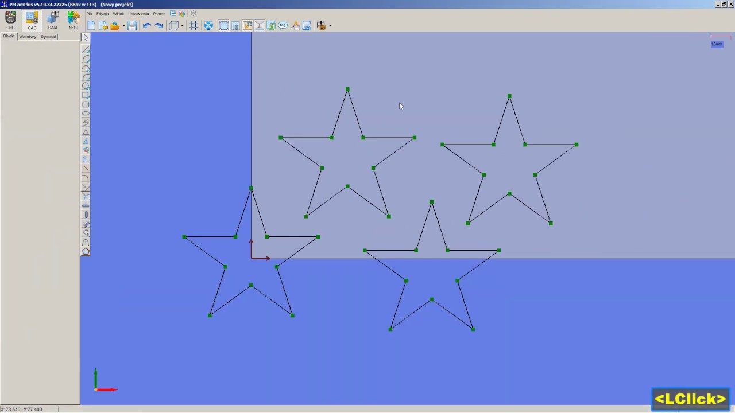Viewport: 735px width, 413px height.
Task: Switch to the Warstwy tab
Action: pos(28,36)
